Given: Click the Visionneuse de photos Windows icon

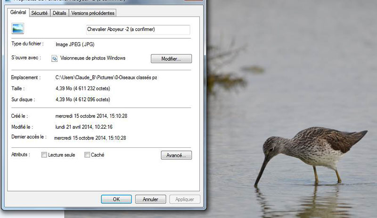Looking at the screenshot, I should click(x=55, y=59).
